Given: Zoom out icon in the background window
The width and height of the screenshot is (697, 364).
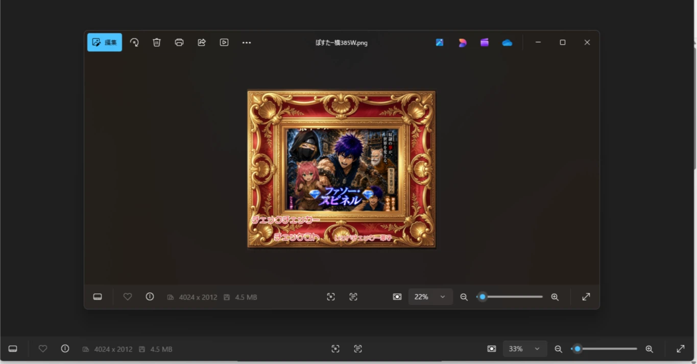Looking at the screenshot, I should point(559,349).
